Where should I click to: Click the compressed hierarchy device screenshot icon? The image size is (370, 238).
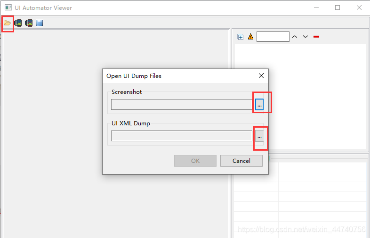(29, 23)
